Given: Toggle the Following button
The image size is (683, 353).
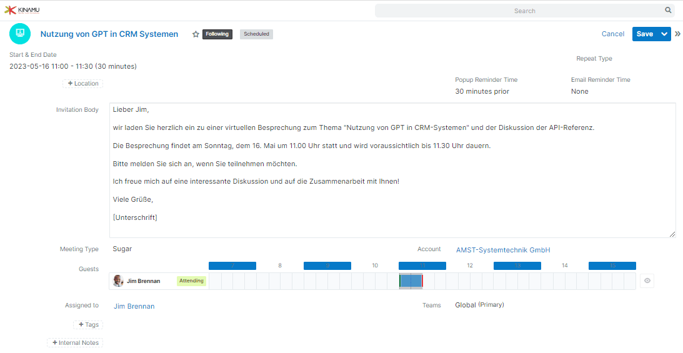Looking at the screenshot, I should tap(217, 34).
